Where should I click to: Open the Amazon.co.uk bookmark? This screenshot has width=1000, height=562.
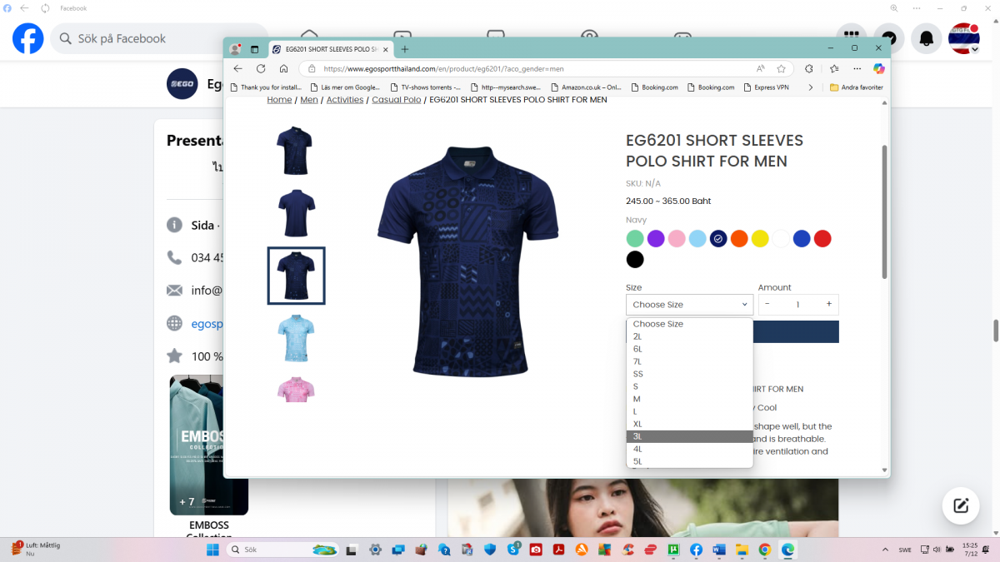tap(586, 87)
